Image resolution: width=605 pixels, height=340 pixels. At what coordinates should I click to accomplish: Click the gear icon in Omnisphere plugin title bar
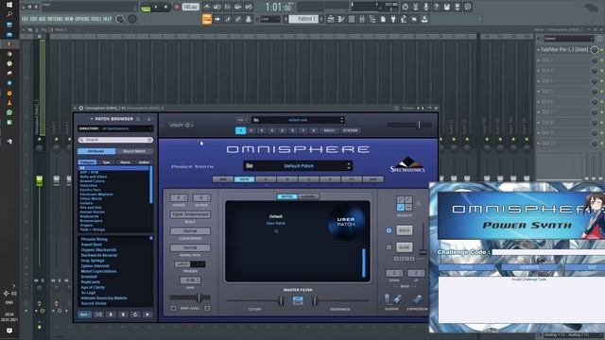(81, 109)
